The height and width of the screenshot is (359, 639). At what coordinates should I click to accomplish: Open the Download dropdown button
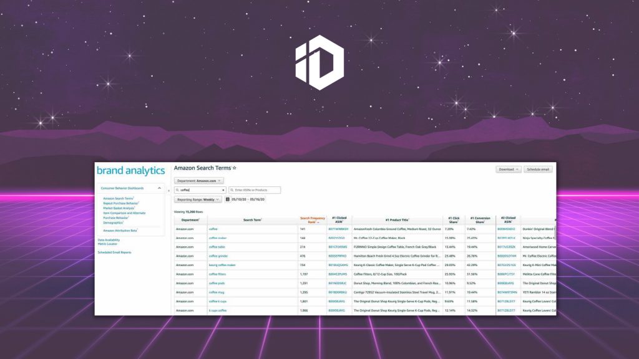pyautogui.click(x=508, y=170)
